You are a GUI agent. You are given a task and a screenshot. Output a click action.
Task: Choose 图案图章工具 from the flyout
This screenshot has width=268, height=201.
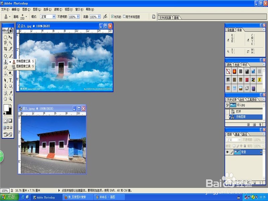coord(23,66)
